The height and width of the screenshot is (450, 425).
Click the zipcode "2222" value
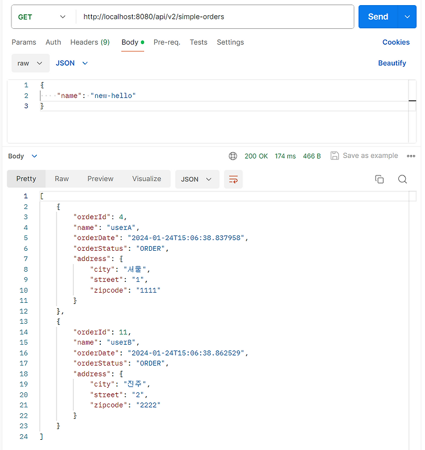tap(148, 405)
